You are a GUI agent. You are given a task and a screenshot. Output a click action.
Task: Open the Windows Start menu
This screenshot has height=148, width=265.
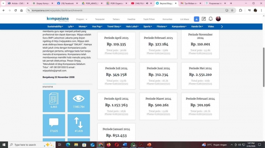pyautogui.click(x=4, y=145)
